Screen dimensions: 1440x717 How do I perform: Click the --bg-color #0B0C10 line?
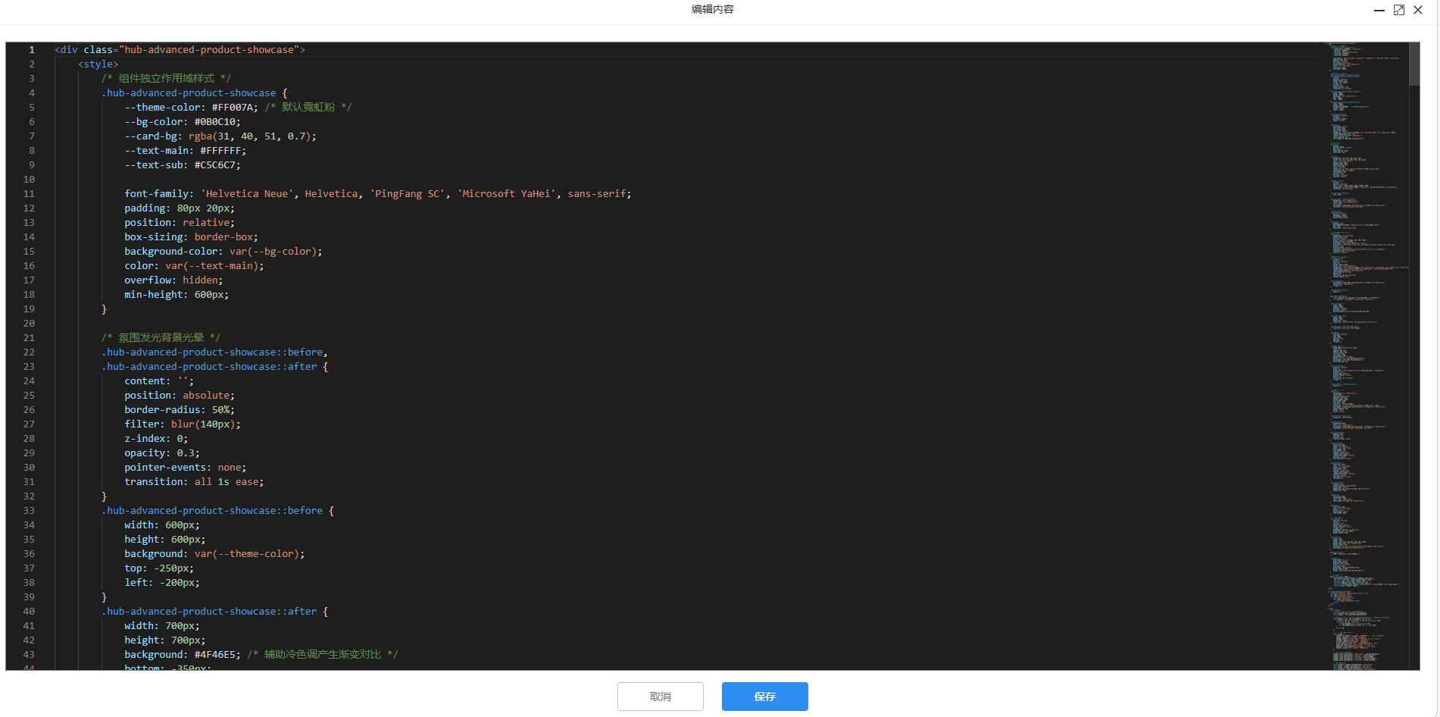click(183, 122)
